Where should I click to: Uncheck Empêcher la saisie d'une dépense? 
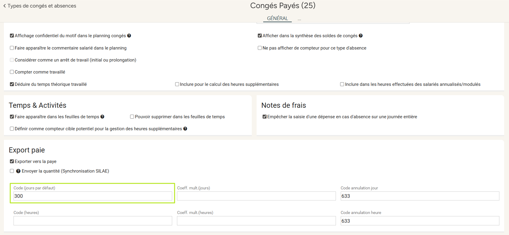point(264,117)
